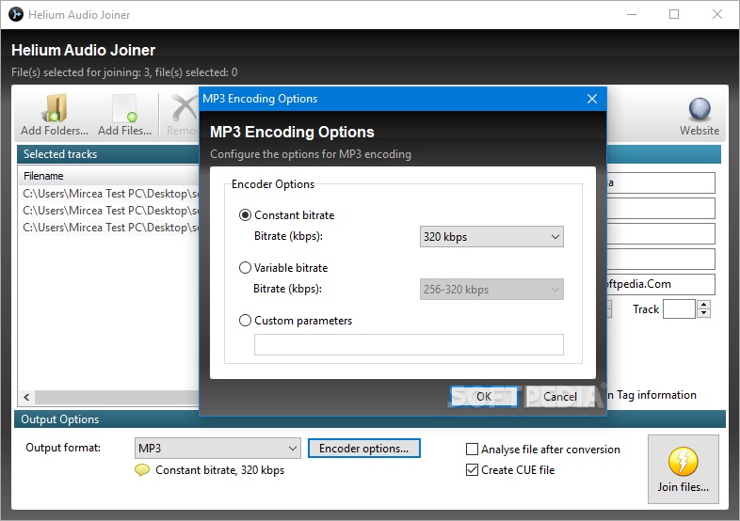Click OK in the encoding dialog
This screenshot has width=740, height=521.
[484, 397]
